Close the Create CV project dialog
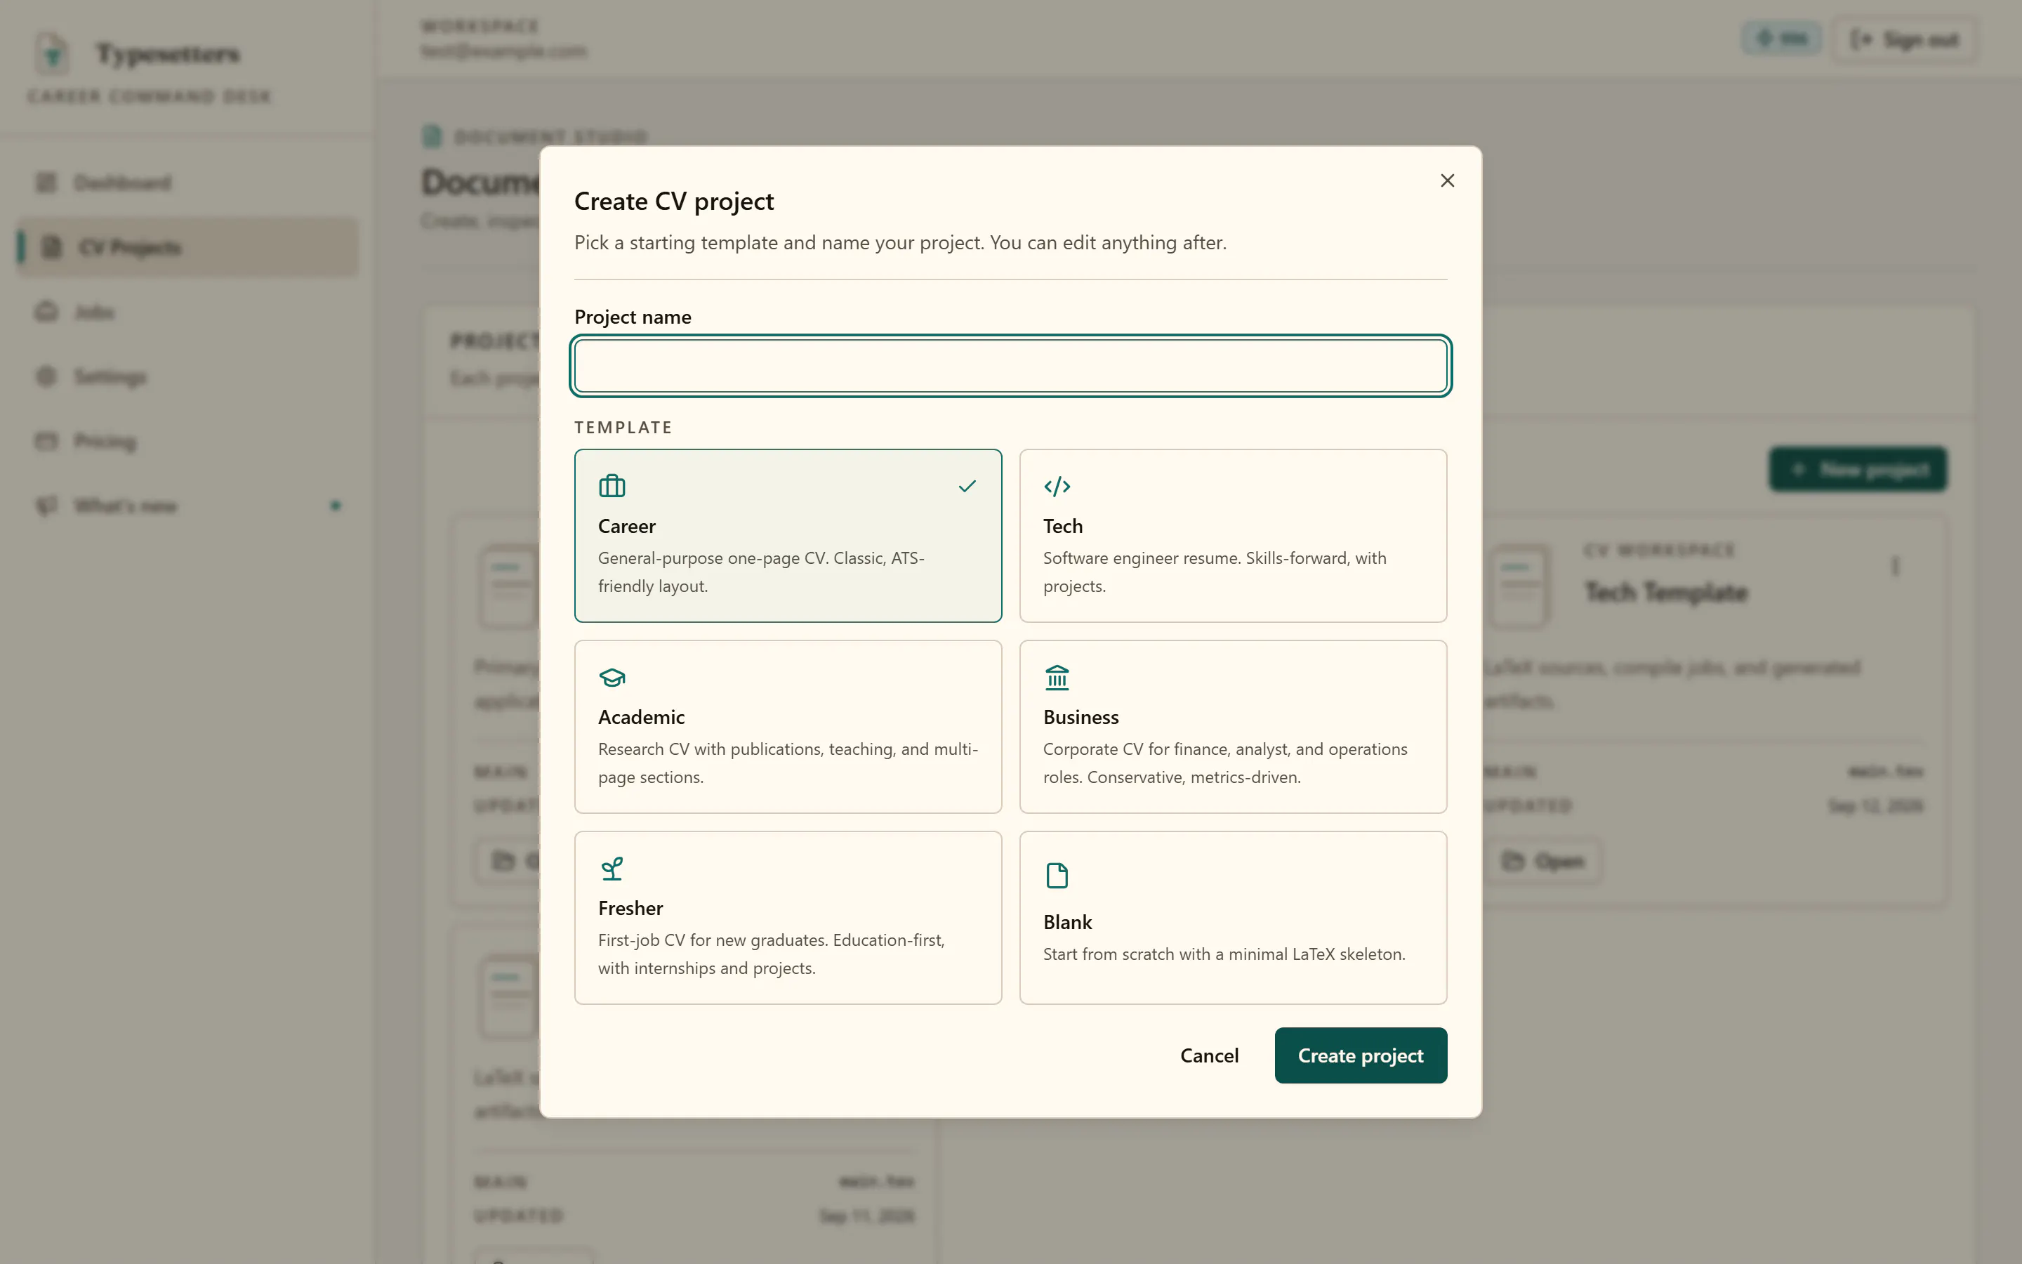Viewport: 2022px width, 1264px height. pyautogui.click(x=1447, y=180)
